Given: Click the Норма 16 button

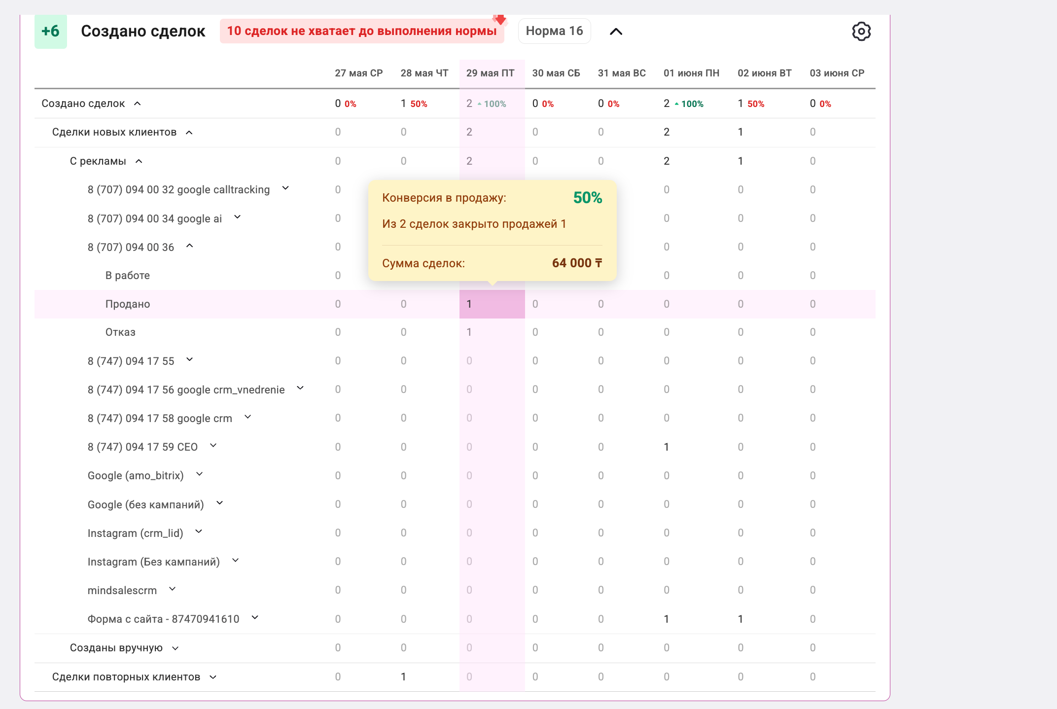Looking at the screenshot, I should pyautogui.click(x=554, y=31).
